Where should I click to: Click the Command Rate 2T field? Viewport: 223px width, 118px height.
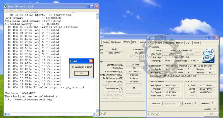tap(134, 88)
